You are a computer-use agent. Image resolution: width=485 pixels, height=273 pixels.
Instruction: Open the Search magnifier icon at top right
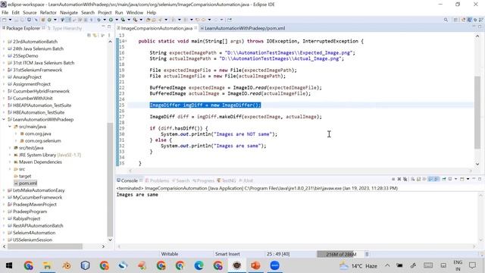click(x=446, y=20)
